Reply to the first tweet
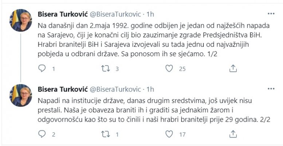This screenshot has width=283, height=146. (42, 68)
